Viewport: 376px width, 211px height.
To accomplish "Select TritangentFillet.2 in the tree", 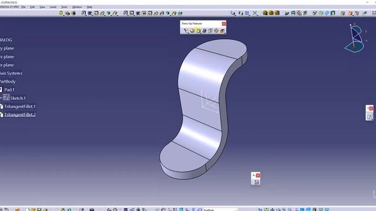I will click(x=20, y=115).
